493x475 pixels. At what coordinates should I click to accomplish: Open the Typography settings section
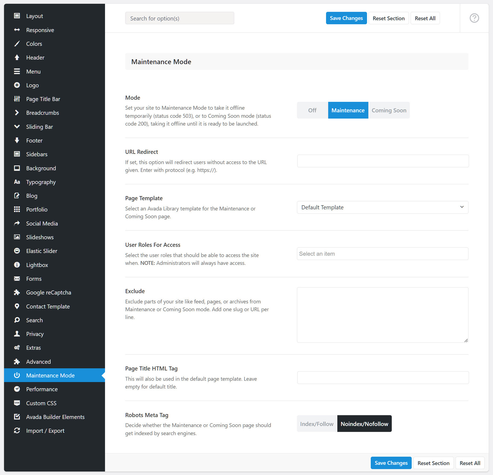point(41,182)
